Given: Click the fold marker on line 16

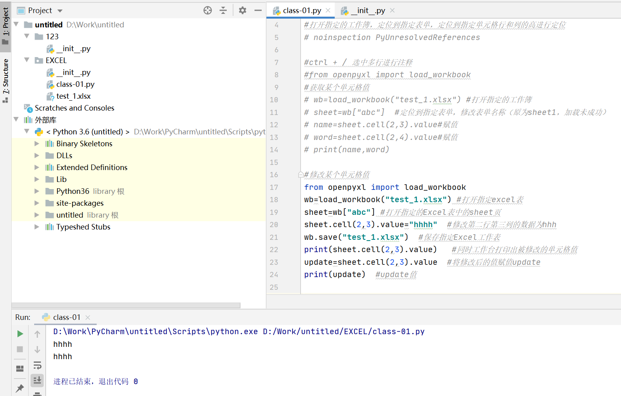Looking at the screenshot, I should [x=301, y=174].
